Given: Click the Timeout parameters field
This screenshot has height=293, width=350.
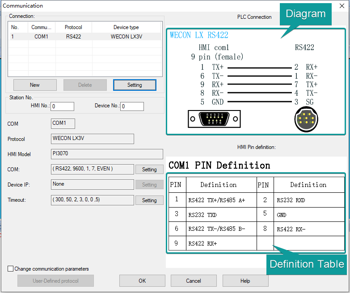Looking at the screenshot, I should (x=92, y=200).
